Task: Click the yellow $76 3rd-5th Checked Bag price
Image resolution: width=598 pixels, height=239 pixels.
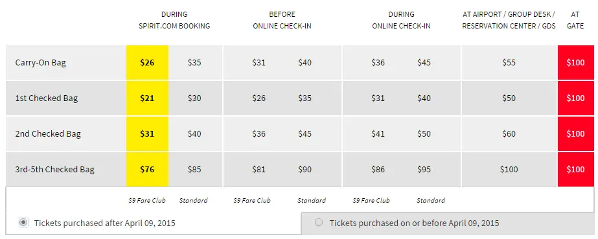Action: point(147,169)
